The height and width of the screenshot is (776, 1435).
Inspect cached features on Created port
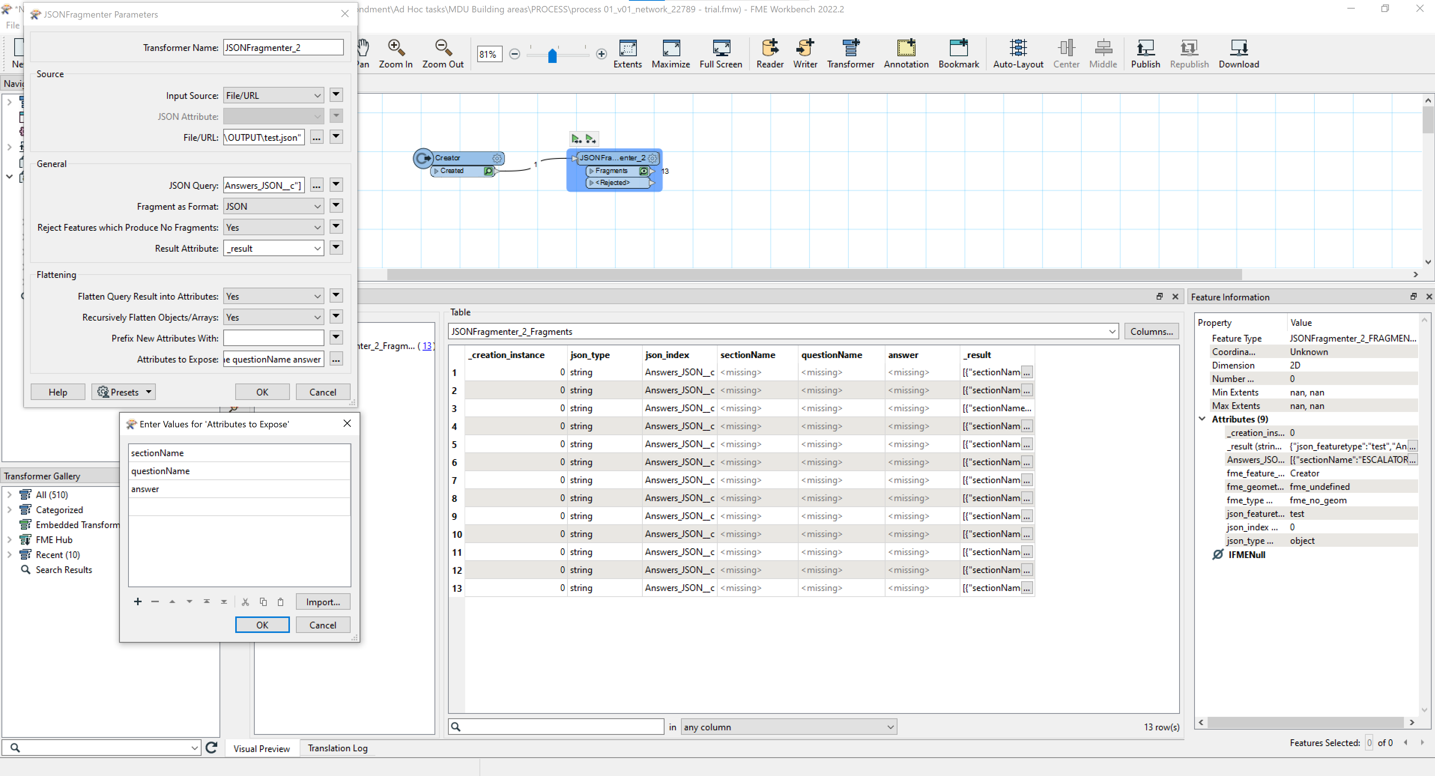pos(488,171)
